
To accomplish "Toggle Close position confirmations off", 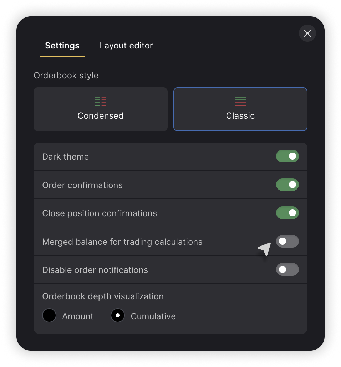I will tap(287, 213).
